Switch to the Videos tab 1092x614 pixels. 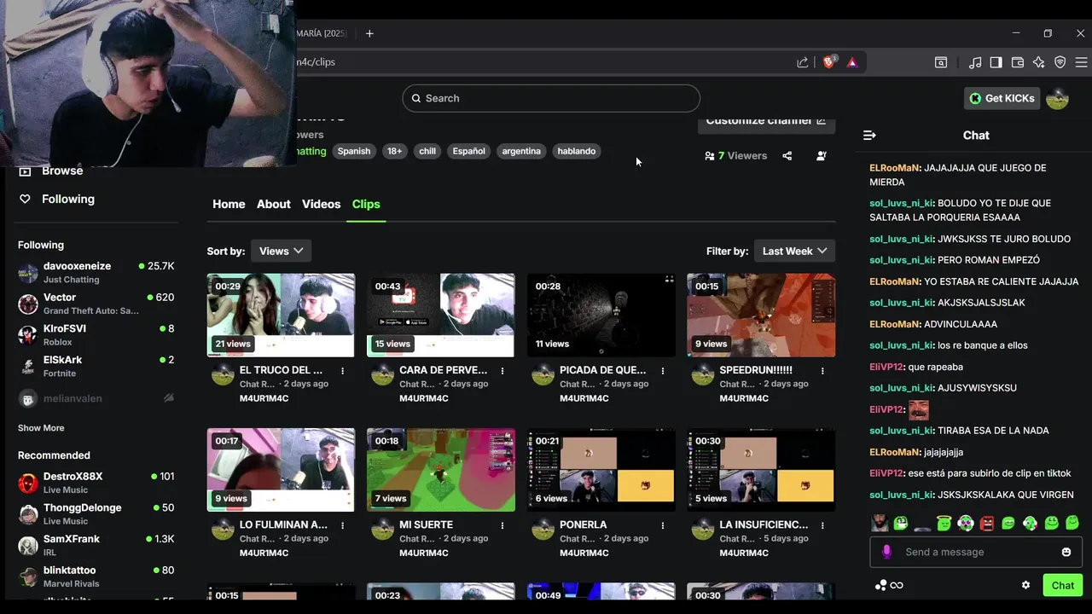[321, 204]
